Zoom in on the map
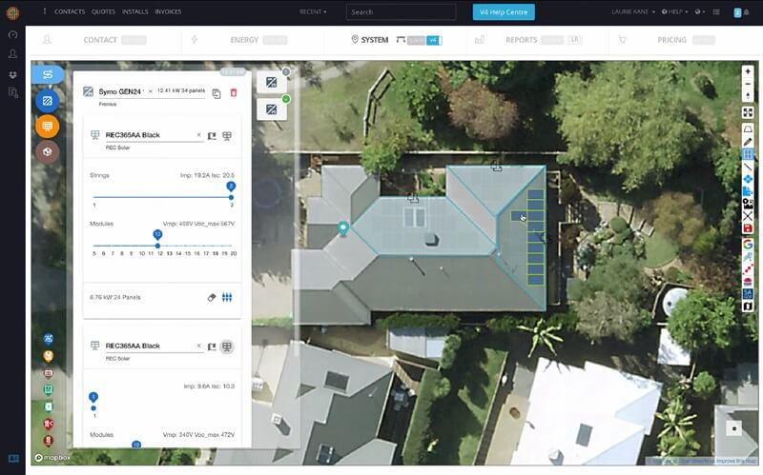 [x=748, y=71]
